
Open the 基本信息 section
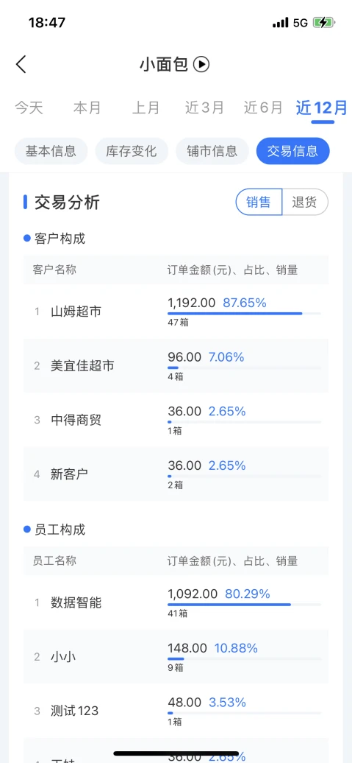pyautogui.click(x=51, y=151)
